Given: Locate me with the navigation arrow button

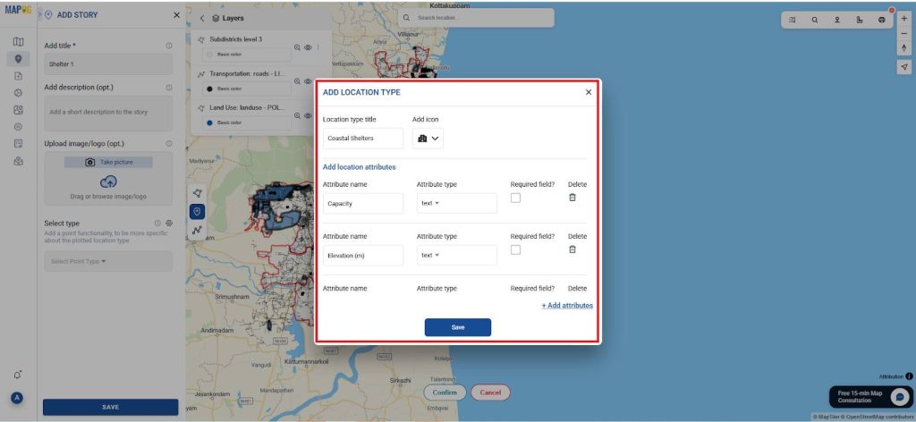Looking at the screenshot, I should pos(904,66).
